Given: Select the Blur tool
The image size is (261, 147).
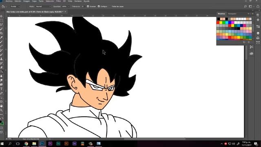Looking at the screenshot, I should click(2, 76).
